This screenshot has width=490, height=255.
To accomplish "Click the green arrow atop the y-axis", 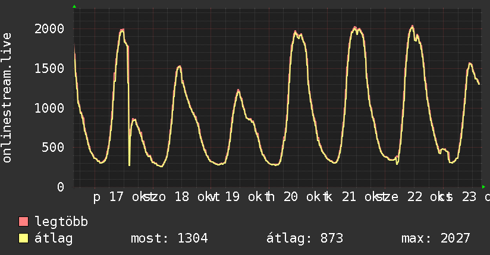I will click(x=74, y=7).
